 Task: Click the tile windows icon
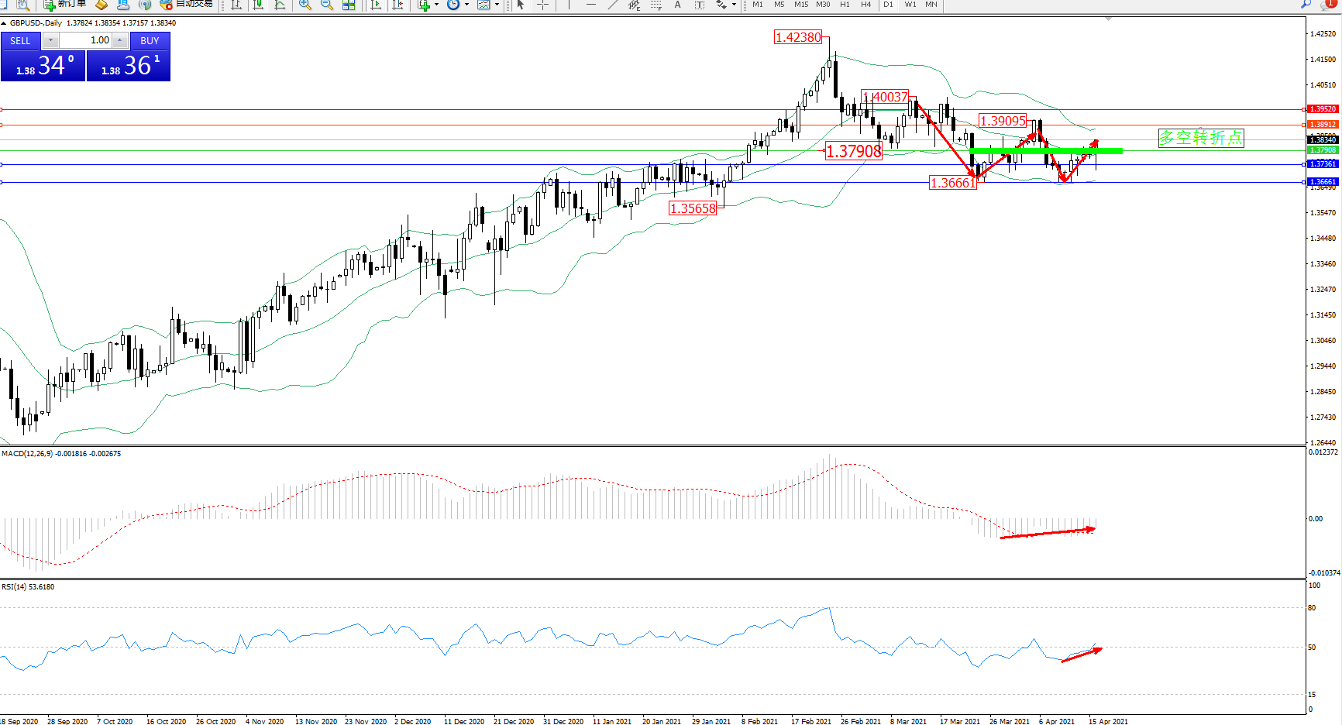tap(349, 5)
